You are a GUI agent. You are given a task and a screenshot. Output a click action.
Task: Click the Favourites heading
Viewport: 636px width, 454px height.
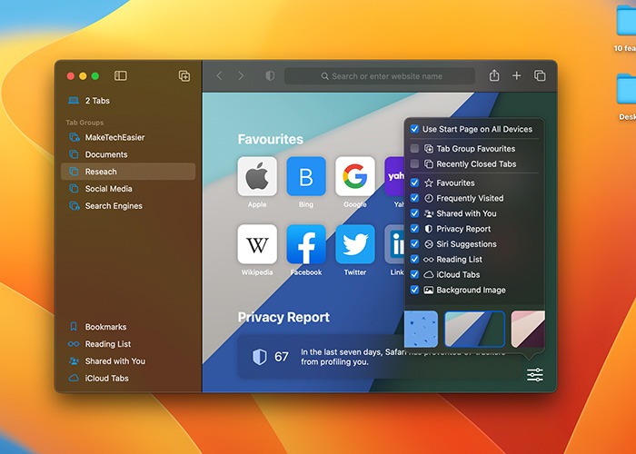(271, 140)
